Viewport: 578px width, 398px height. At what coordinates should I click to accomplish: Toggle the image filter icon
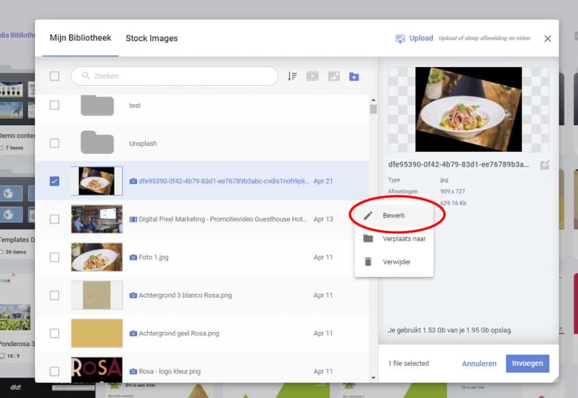(x=334, y=76)
